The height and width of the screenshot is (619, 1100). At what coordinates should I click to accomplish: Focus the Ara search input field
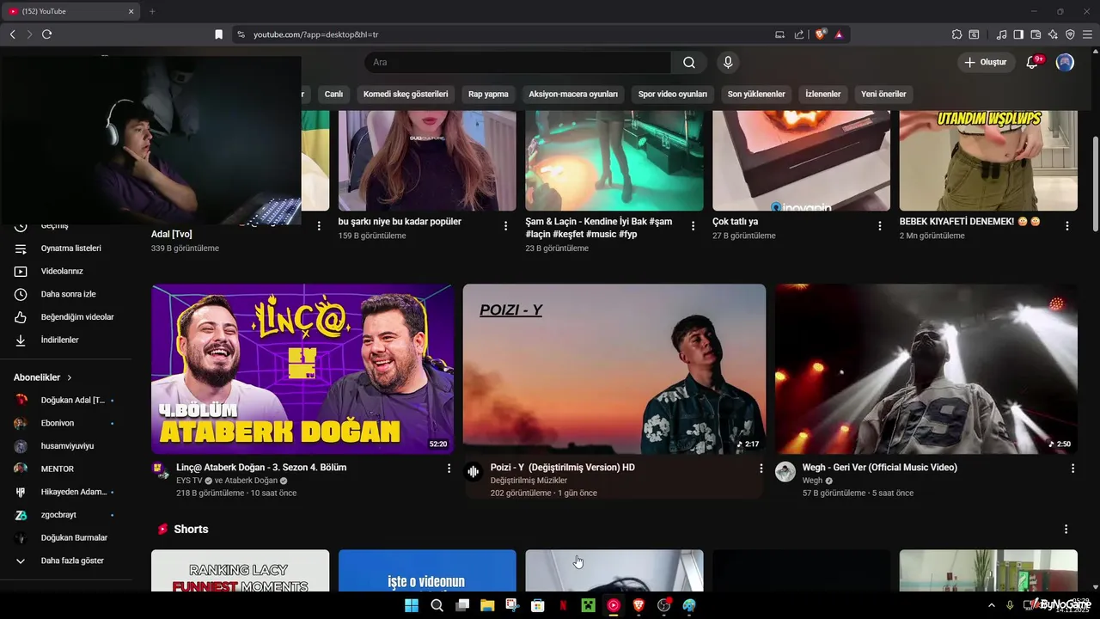(518, 63)
